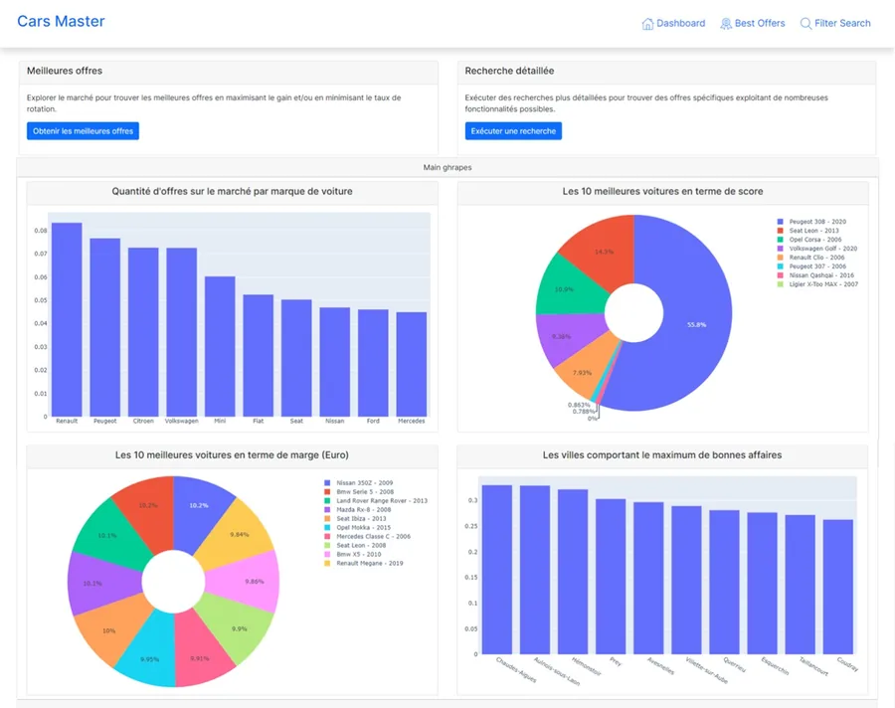Select the pink 9.86% margin pie slice
895x708 pixels.
click(x=254, y=582)
